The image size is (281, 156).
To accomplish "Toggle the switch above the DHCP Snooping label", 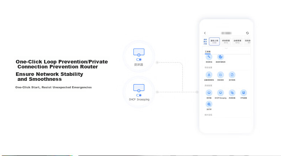I will [x=139, y=95].
